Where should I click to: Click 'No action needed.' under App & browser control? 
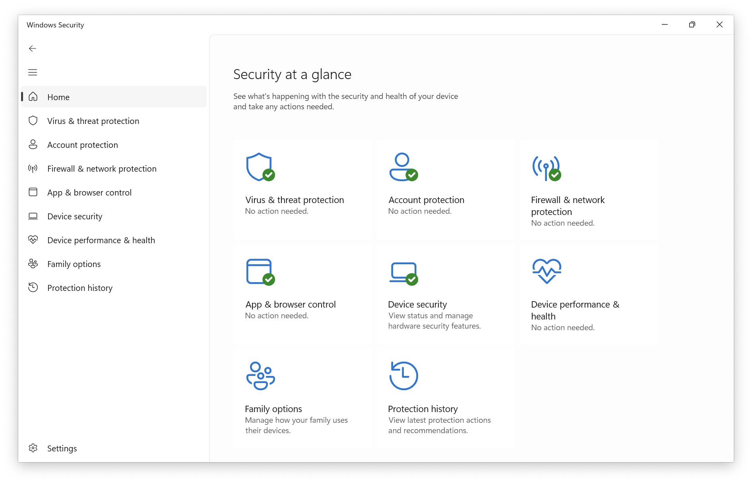277,316
